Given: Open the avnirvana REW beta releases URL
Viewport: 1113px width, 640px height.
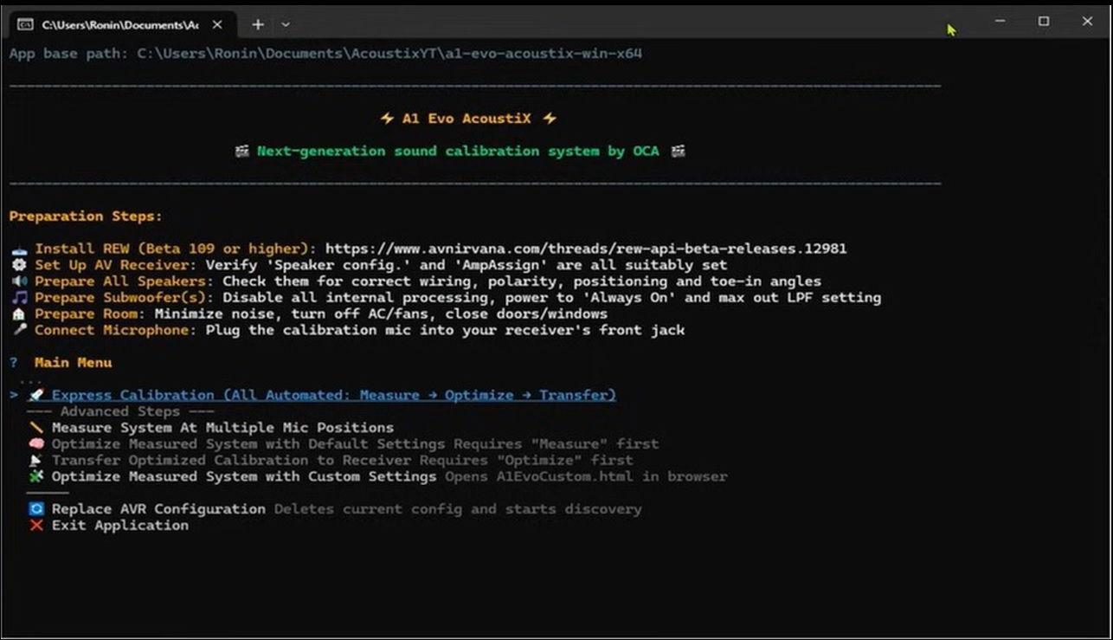Looking at the screenshot, I should [586, 249].
